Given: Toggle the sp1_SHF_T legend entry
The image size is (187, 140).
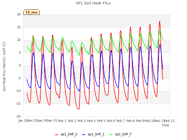Looking at the screenshot, I should point(120,134).
